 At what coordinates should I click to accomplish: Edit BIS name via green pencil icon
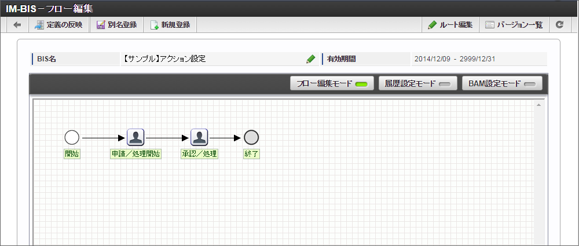click(x=310, y=59)
